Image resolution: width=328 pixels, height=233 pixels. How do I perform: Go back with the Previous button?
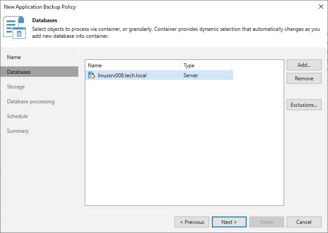click(x=192, y=222)
